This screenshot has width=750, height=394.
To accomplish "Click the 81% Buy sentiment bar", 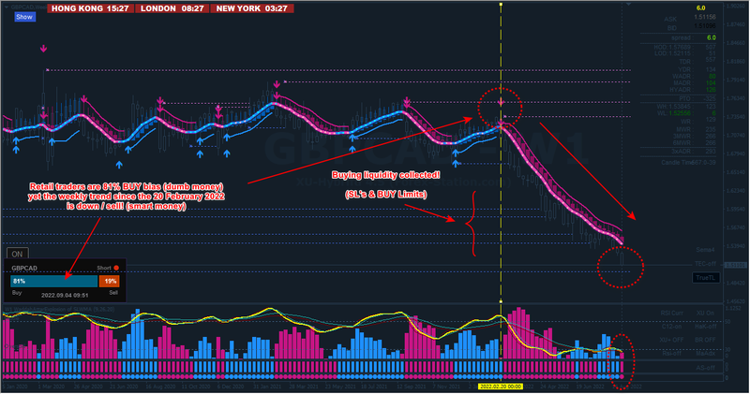I will coord(54,282).
